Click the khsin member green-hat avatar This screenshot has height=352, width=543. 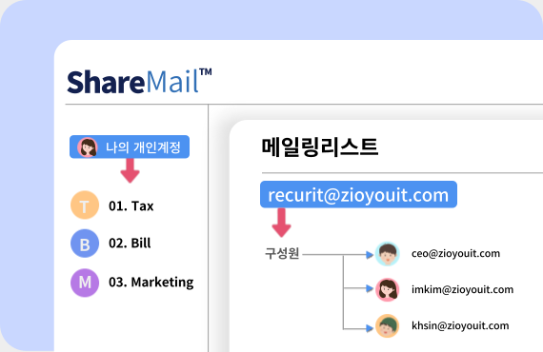pyautogui.click(x=388, y=325)
